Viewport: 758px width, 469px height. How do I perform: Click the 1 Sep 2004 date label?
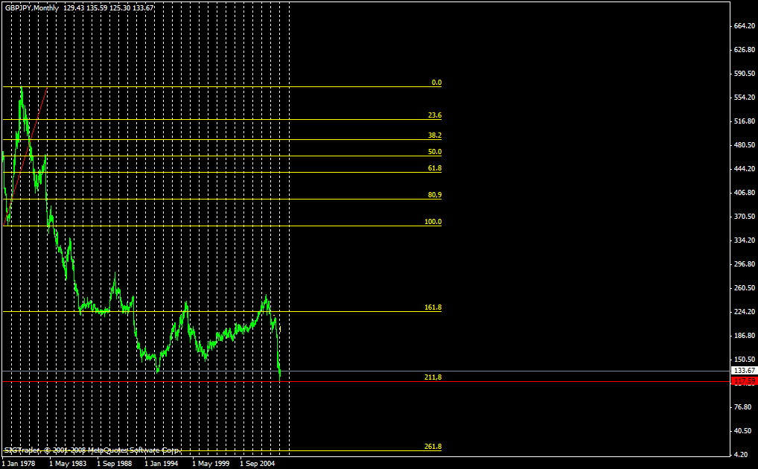257,464
